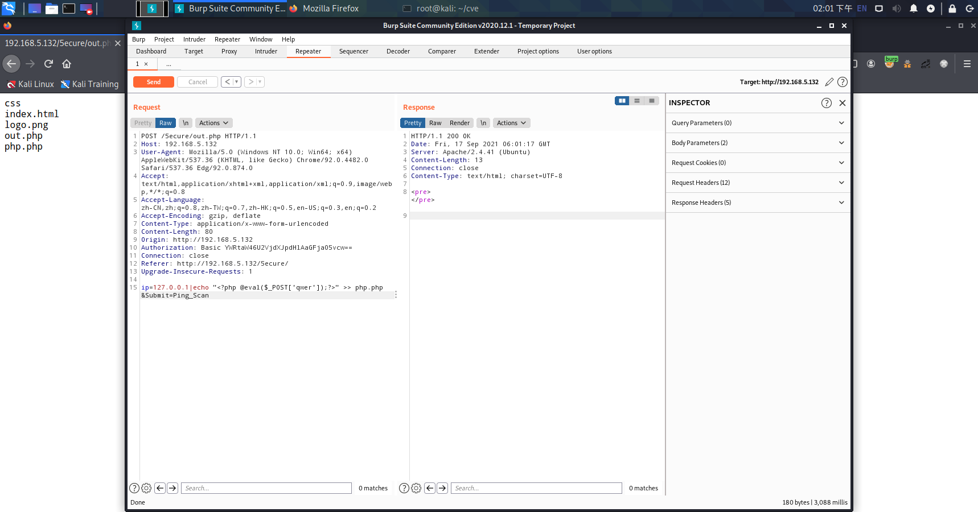Go to previous request search match
978x512 pixels.
[x=160, y=488]
